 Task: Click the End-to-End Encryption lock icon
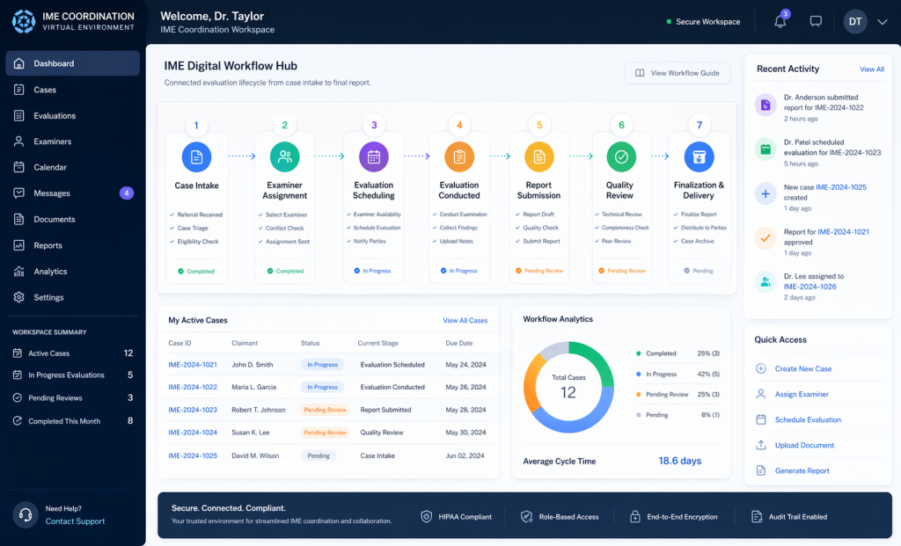tap(635, 517)
